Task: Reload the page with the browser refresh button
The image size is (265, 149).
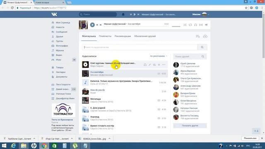Action: point(12,8)
